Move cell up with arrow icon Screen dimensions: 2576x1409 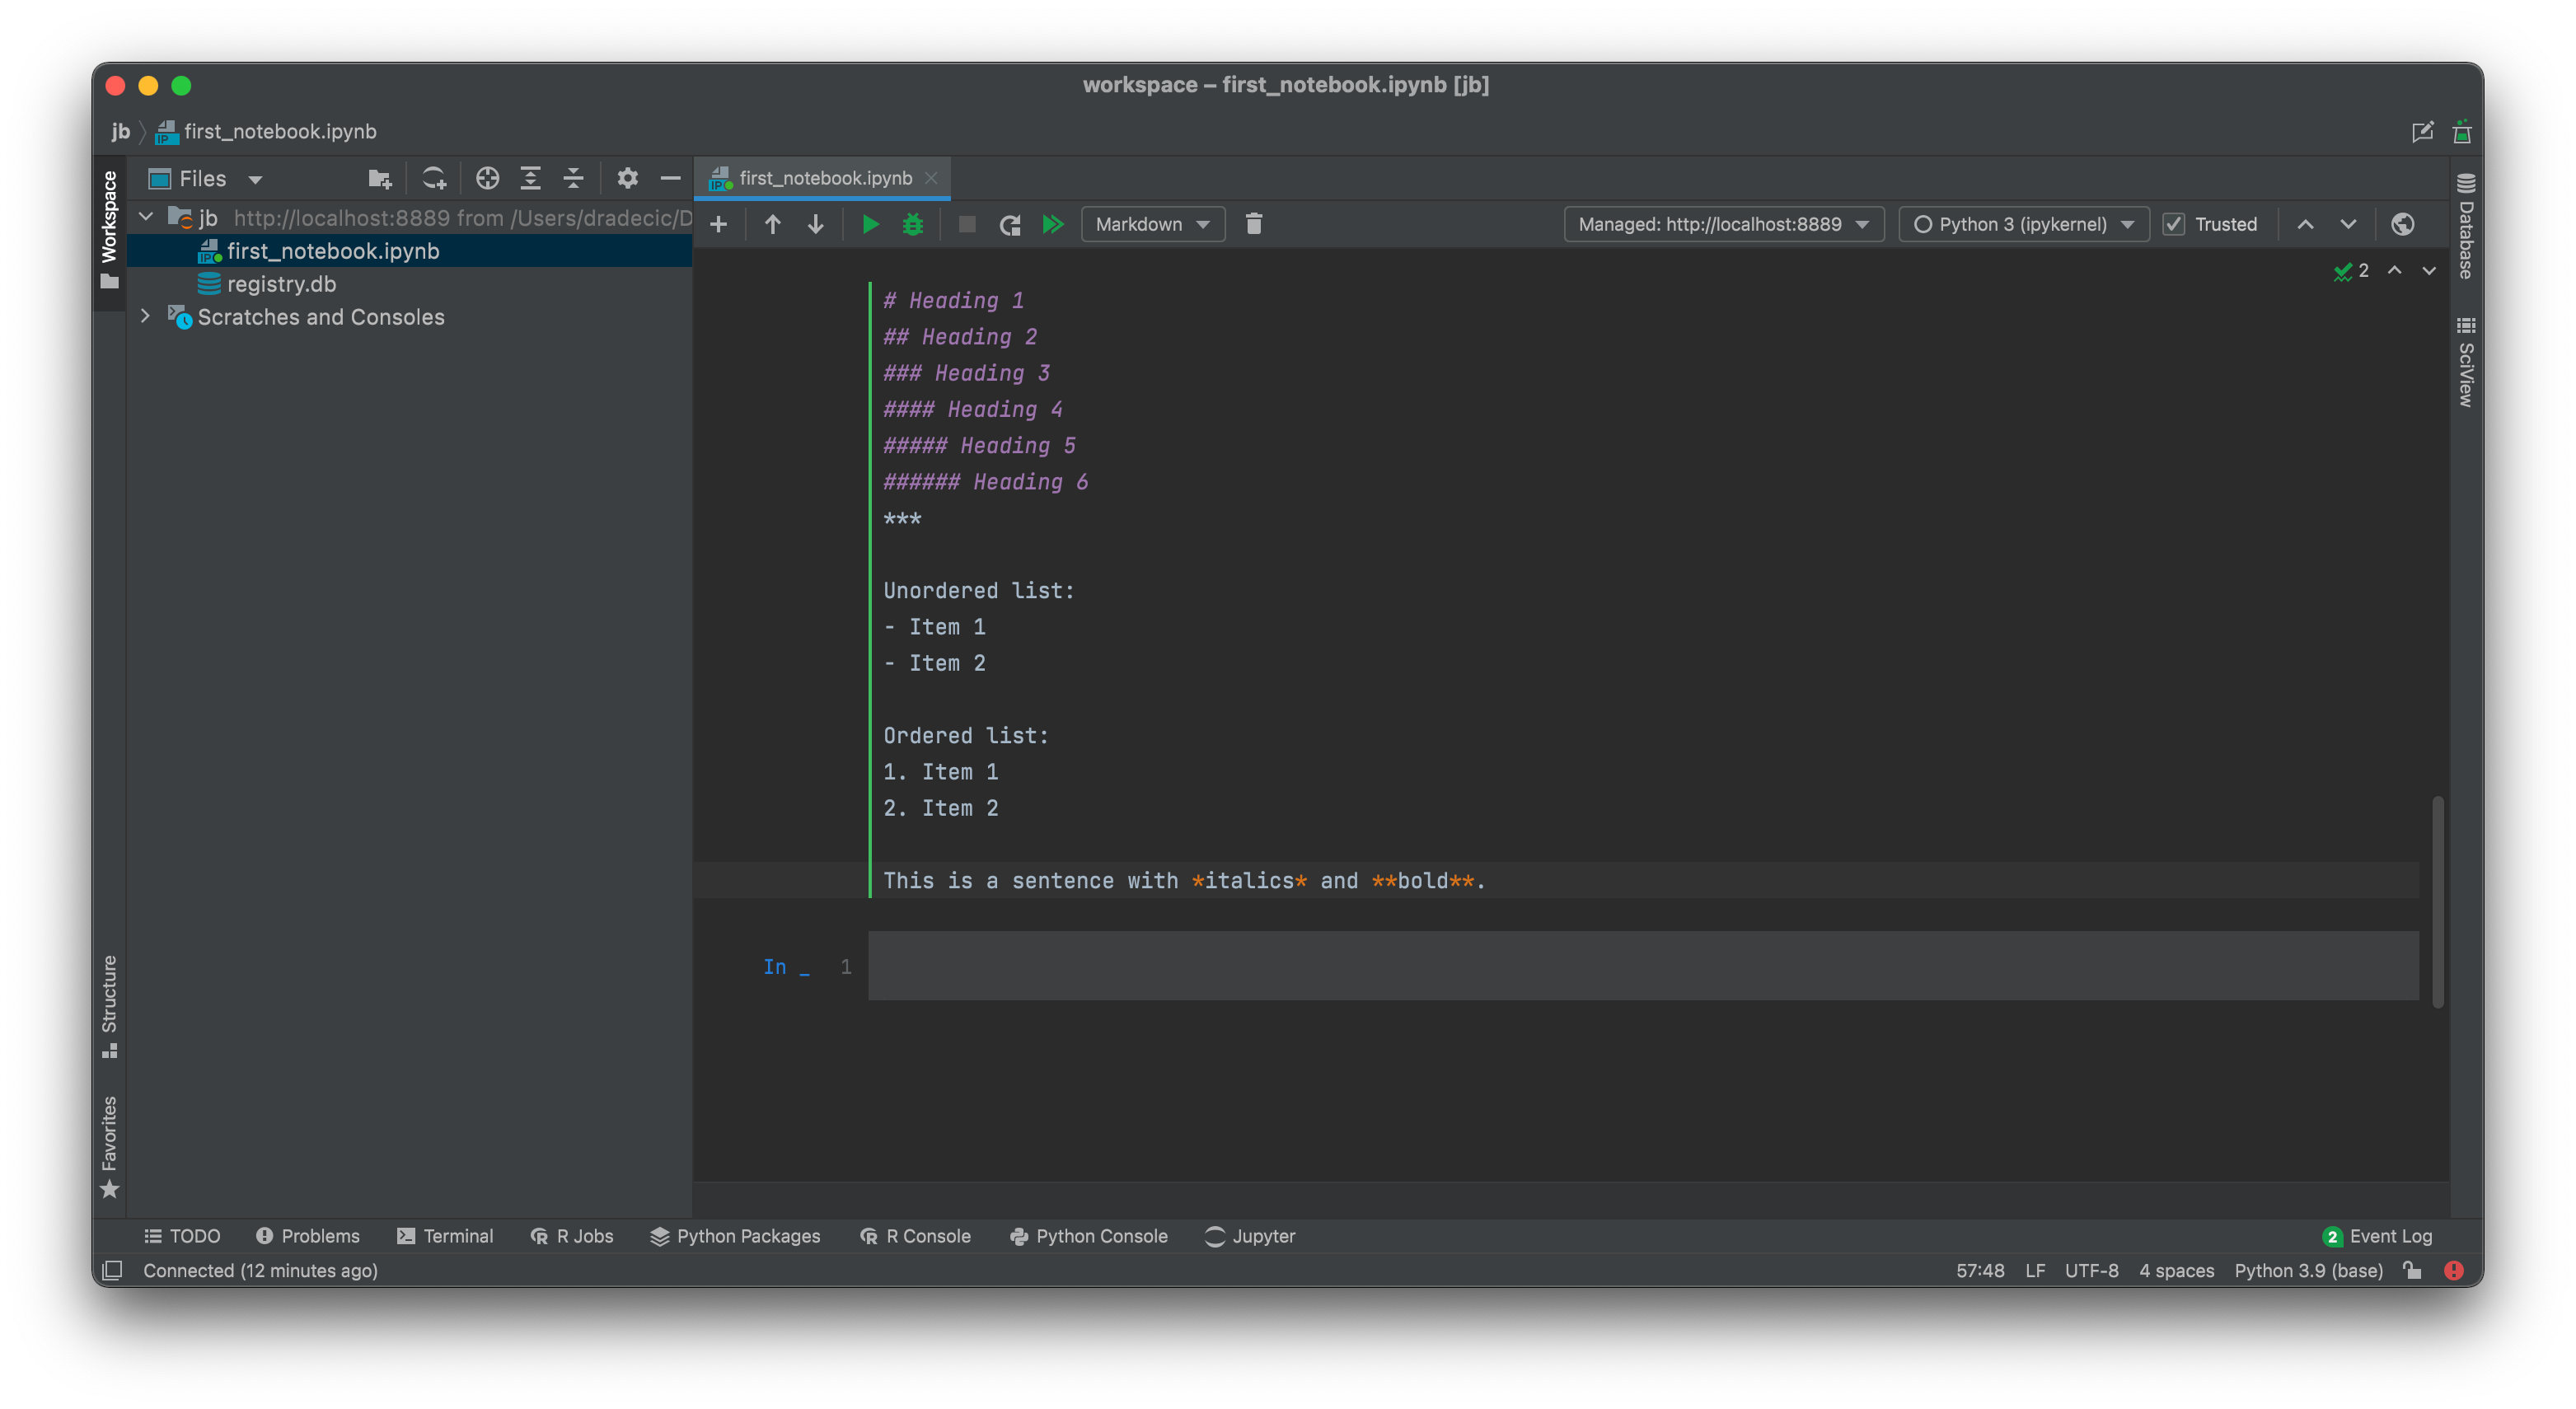tap(772, 224)
